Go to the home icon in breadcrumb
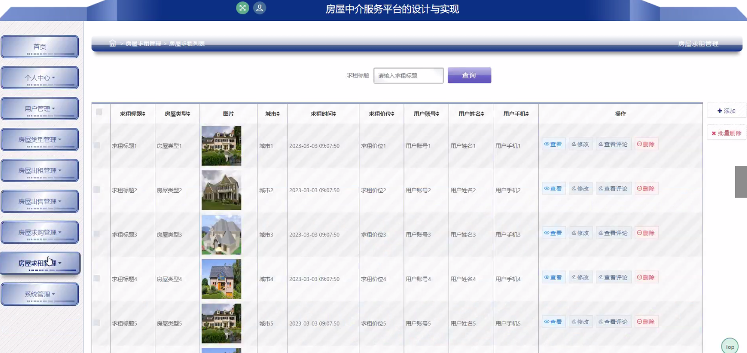747x353 pixels. click(x=113, y=43)
